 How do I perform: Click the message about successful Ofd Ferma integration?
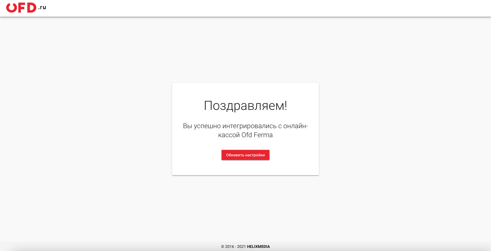point(246,130)
